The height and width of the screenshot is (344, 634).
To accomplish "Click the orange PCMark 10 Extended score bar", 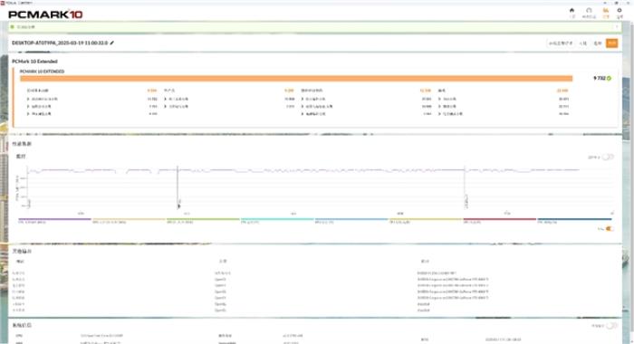I will pos(296,79).
